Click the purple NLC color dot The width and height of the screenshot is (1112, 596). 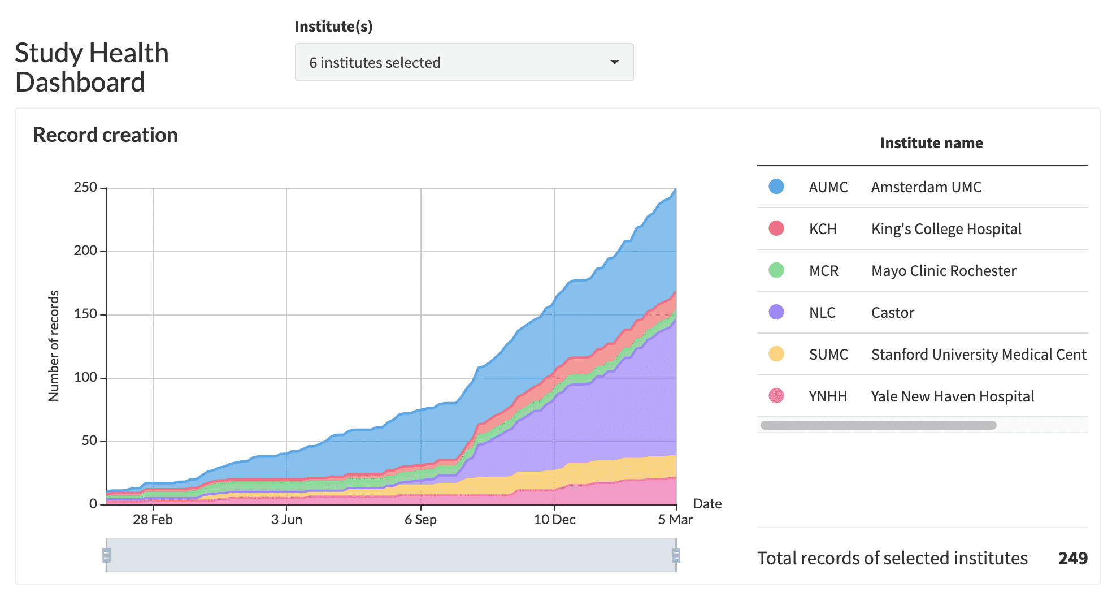tap(776, 312)
